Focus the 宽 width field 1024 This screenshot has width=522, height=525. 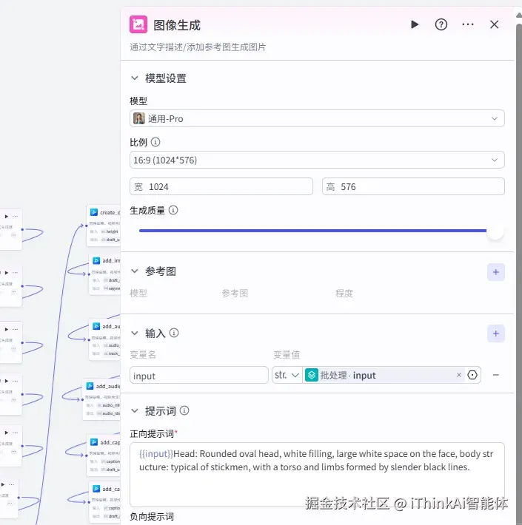coord(221,186)
